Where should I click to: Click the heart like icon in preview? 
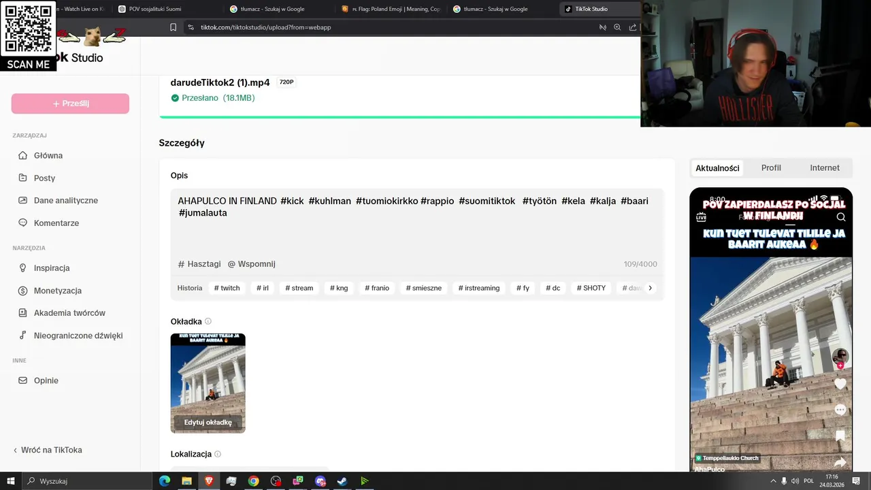coord(840,384)
